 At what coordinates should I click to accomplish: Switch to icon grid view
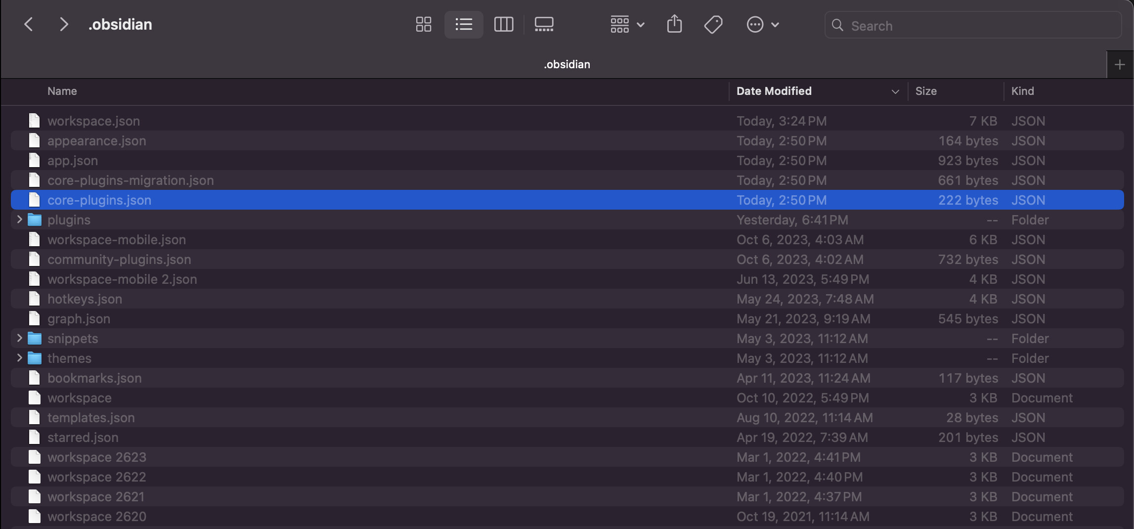tap(424, 24)
